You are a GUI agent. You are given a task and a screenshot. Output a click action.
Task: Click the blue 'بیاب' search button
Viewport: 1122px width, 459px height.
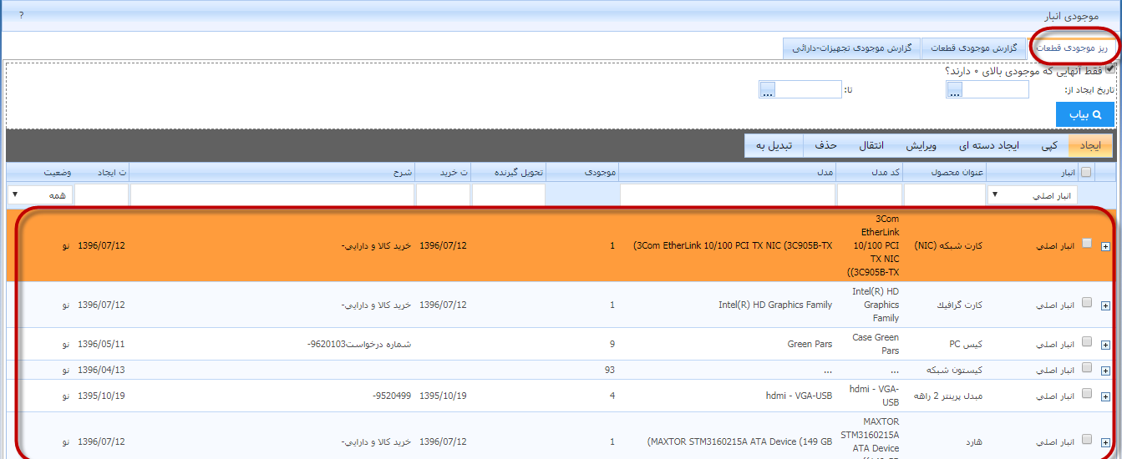pos(1084,114)
